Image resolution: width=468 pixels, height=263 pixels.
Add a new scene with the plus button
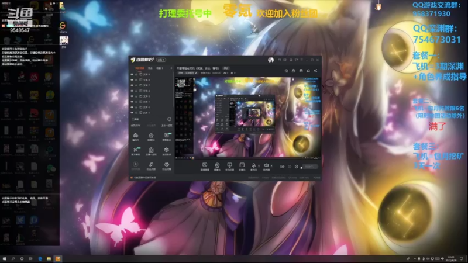pos(171,68)
